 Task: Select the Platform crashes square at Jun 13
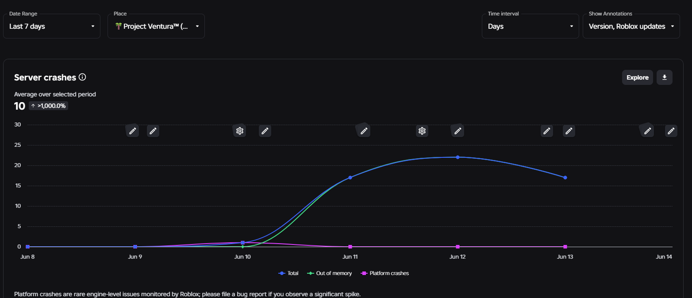[x=565, y=247]
